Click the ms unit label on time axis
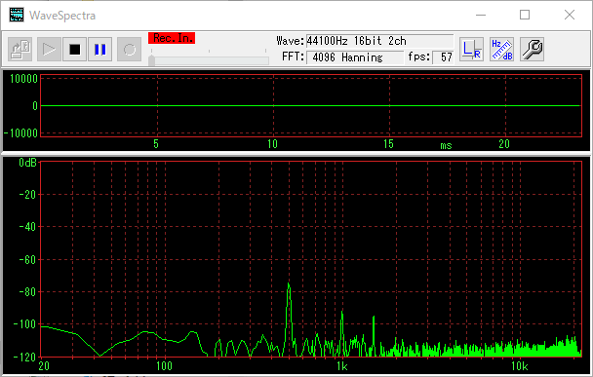The width and height of the screenshot is (593, 377). click(446, 145)
